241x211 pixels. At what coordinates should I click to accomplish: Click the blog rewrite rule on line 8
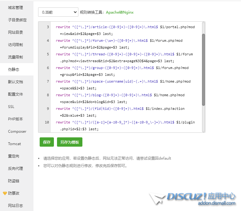[x=120, y=98]
